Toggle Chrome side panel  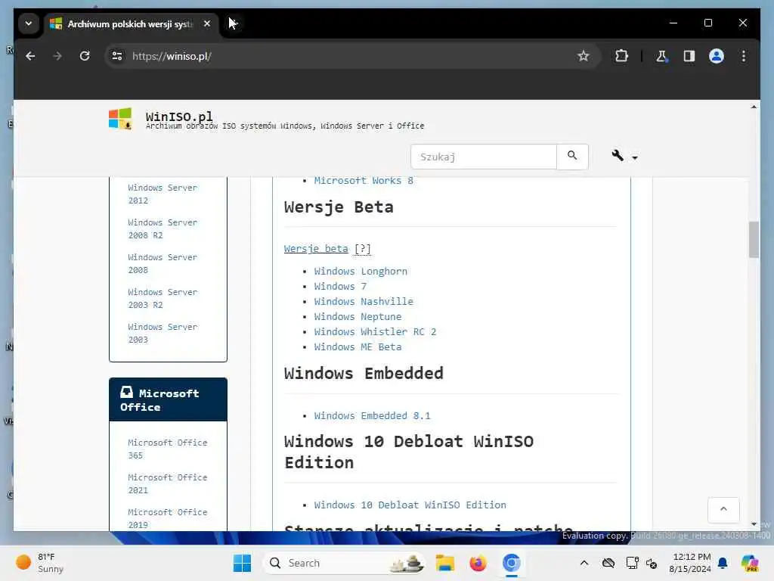[689, 56]
